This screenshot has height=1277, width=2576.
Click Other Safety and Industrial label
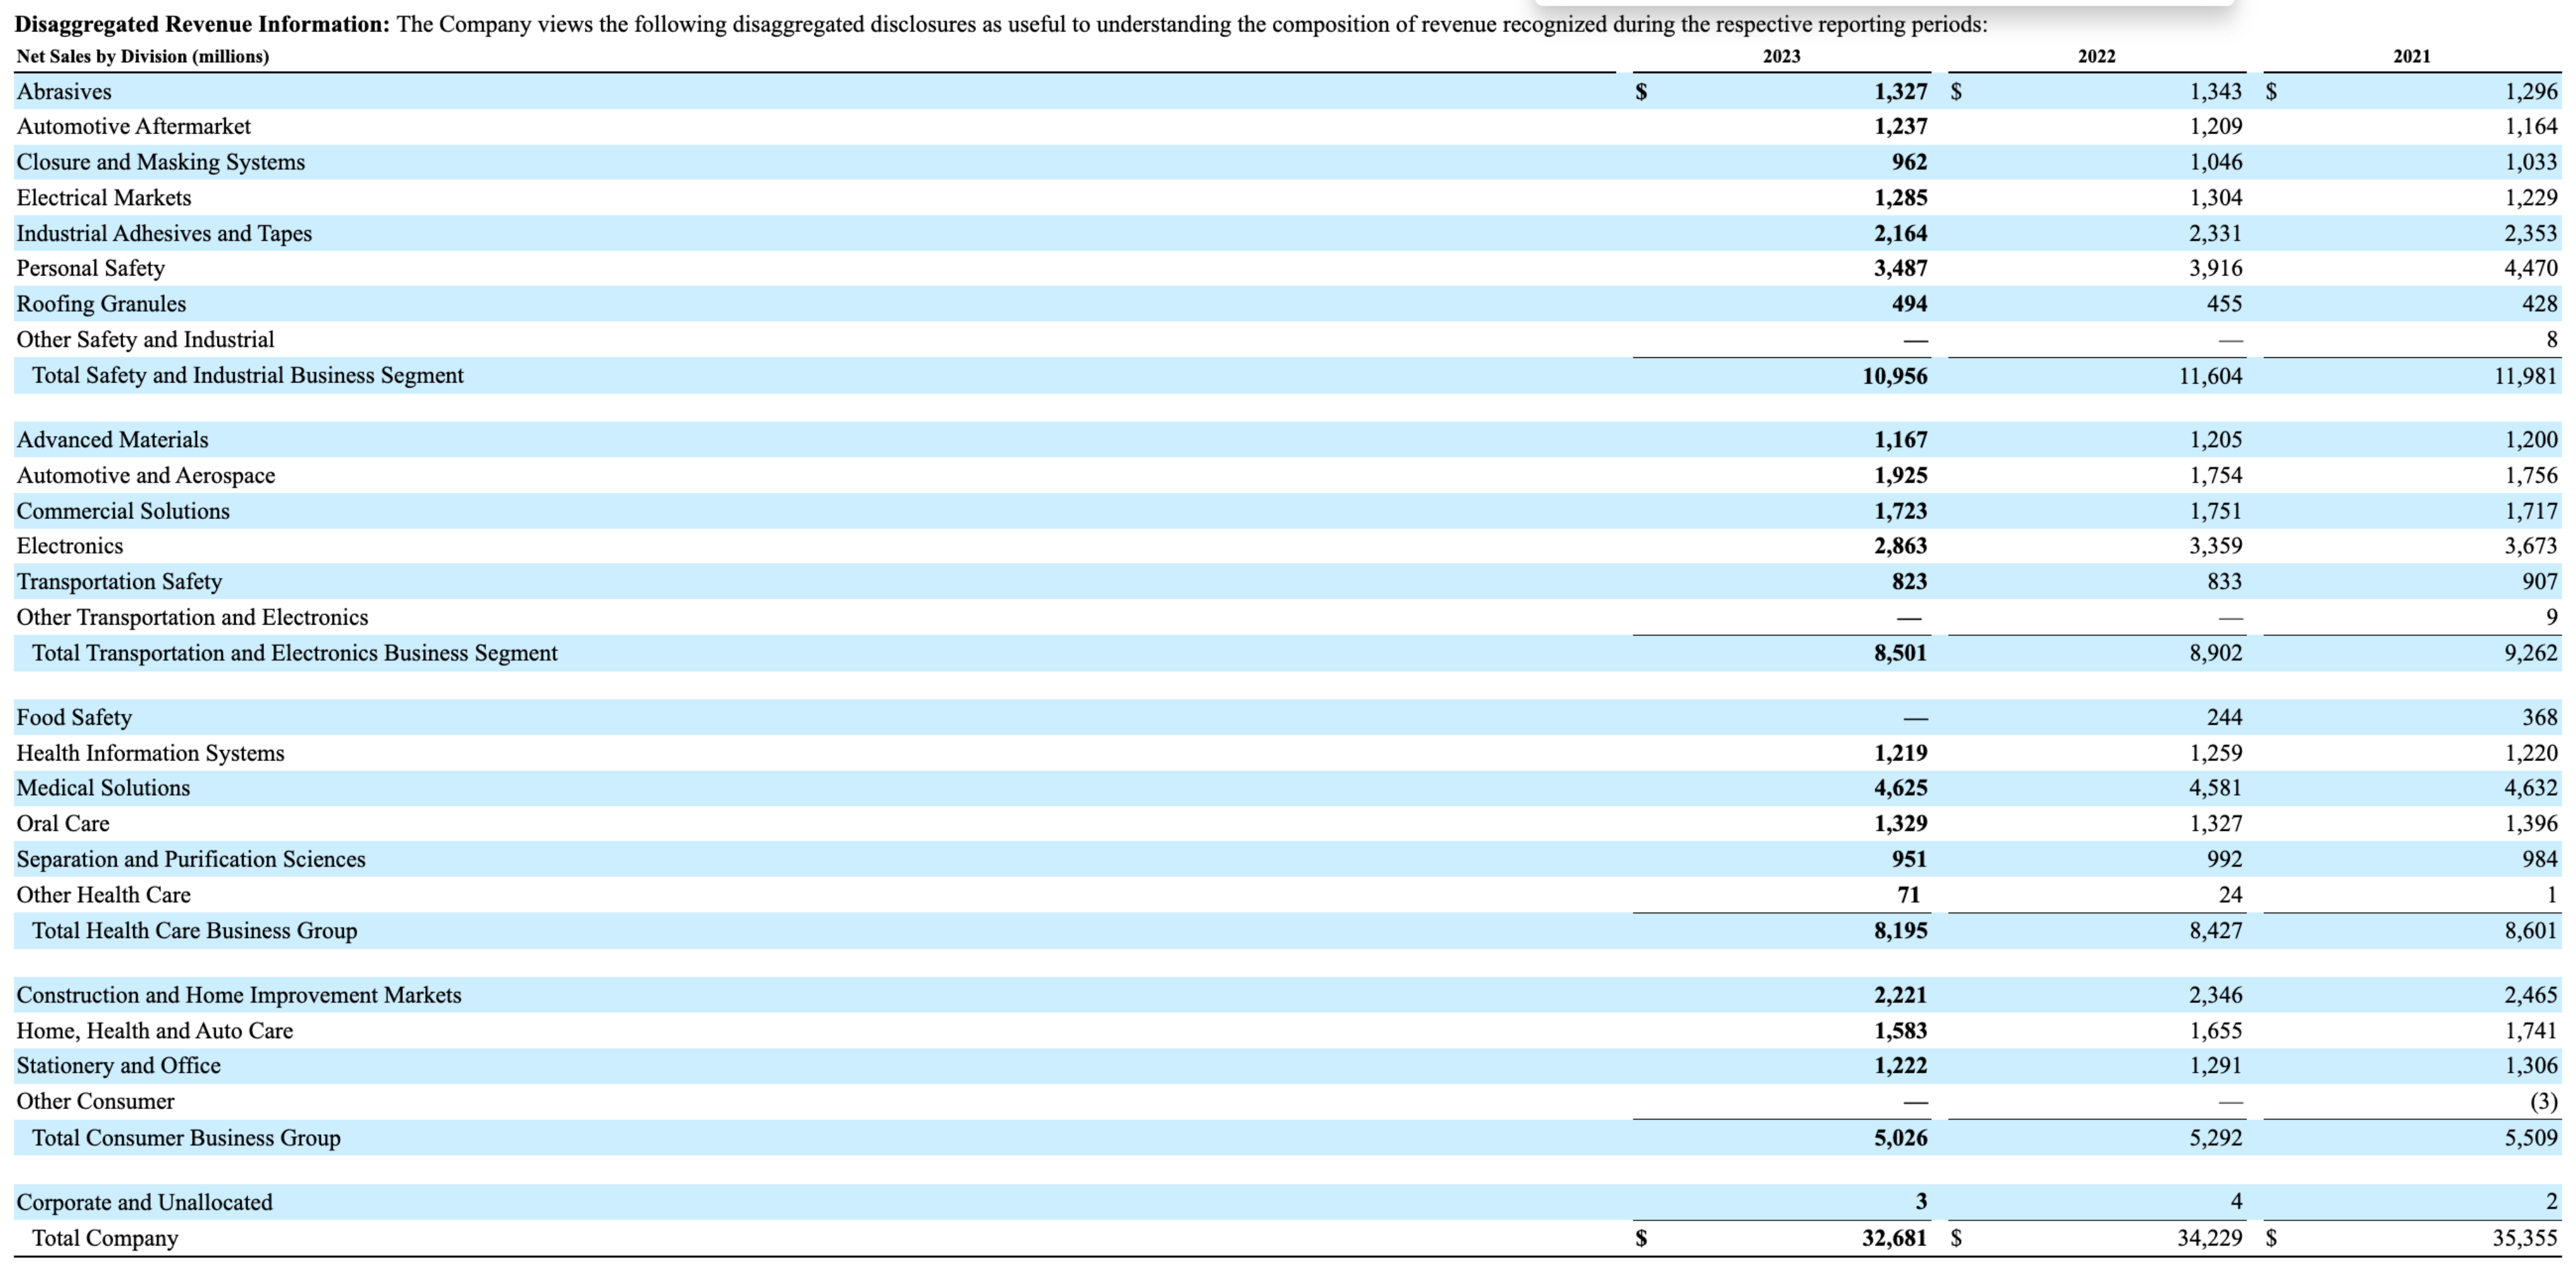[145, 339]
